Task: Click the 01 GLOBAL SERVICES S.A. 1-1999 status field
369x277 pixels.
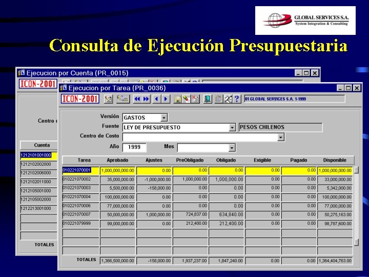Action: 294,99
